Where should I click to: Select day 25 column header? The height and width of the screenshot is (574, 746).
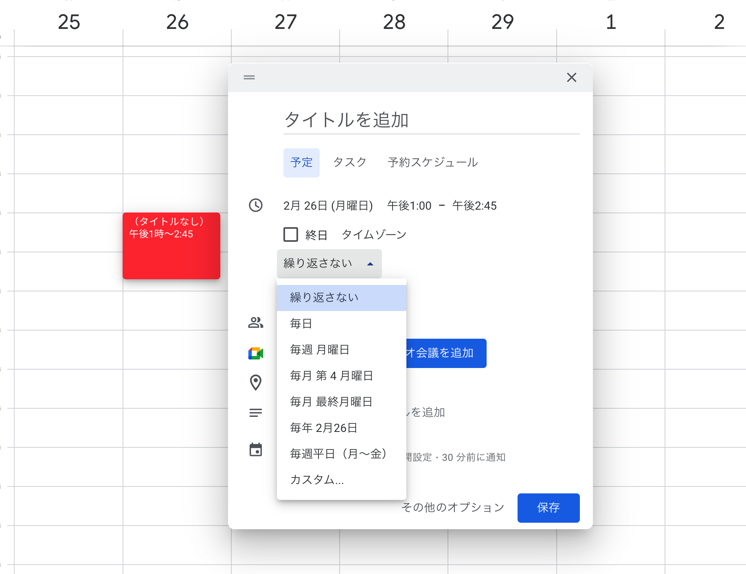coord(69,22)
